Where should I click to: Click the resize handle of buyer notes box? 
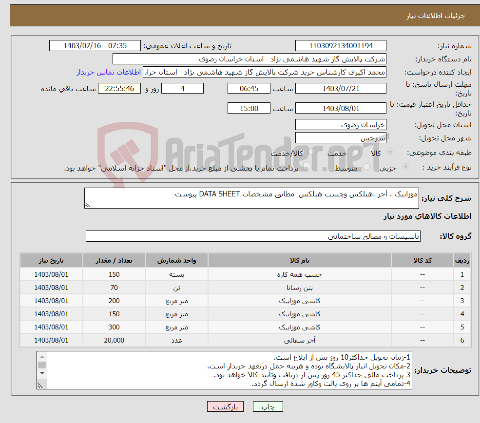pyautogui.click(x=40, y=386)
